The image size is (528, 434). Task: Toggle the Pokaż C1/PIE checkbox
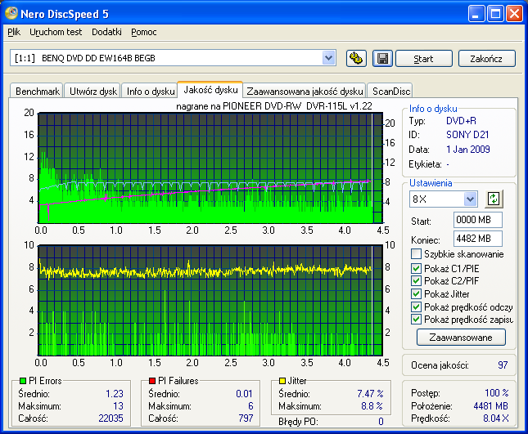coord(416,268)
